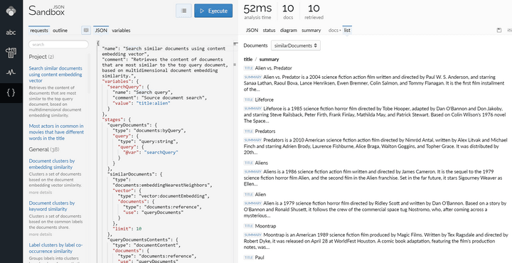
Task: Open 'Document clusters by keyword similarity' request
Action: tap(52, 206)
